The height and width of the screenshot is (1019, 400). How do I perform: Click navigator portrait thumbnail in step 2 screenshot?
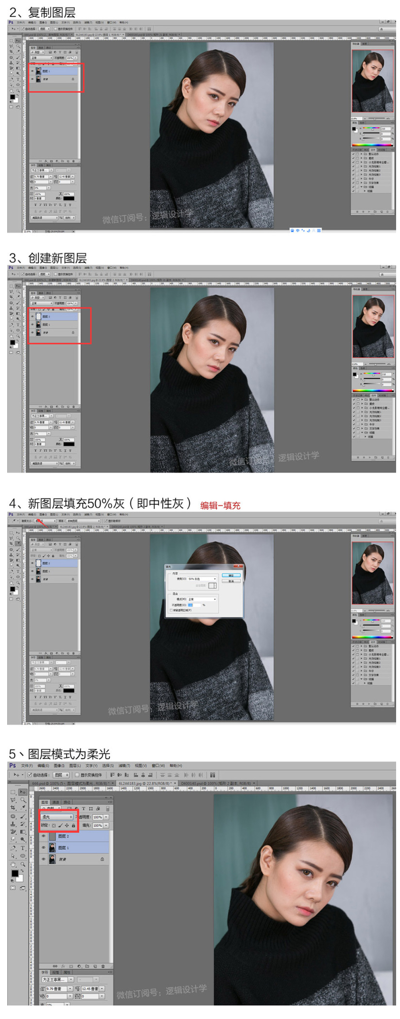[372, 81]
